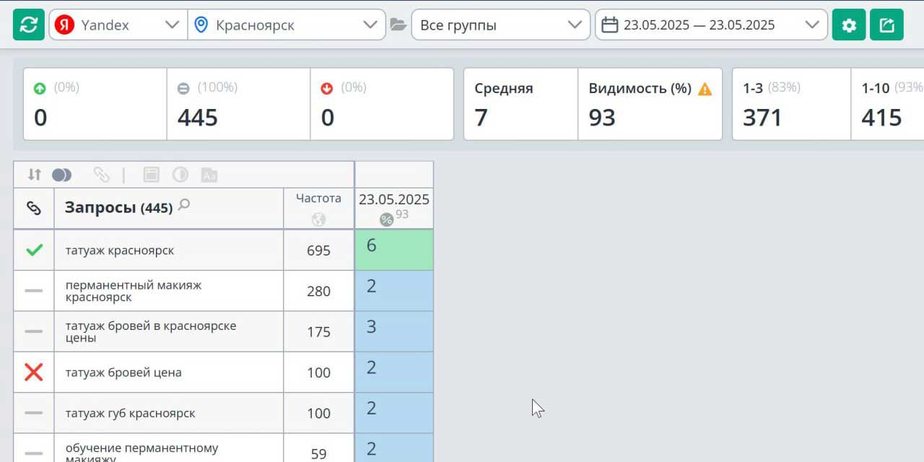Click the green refresh button

point(29,25)
